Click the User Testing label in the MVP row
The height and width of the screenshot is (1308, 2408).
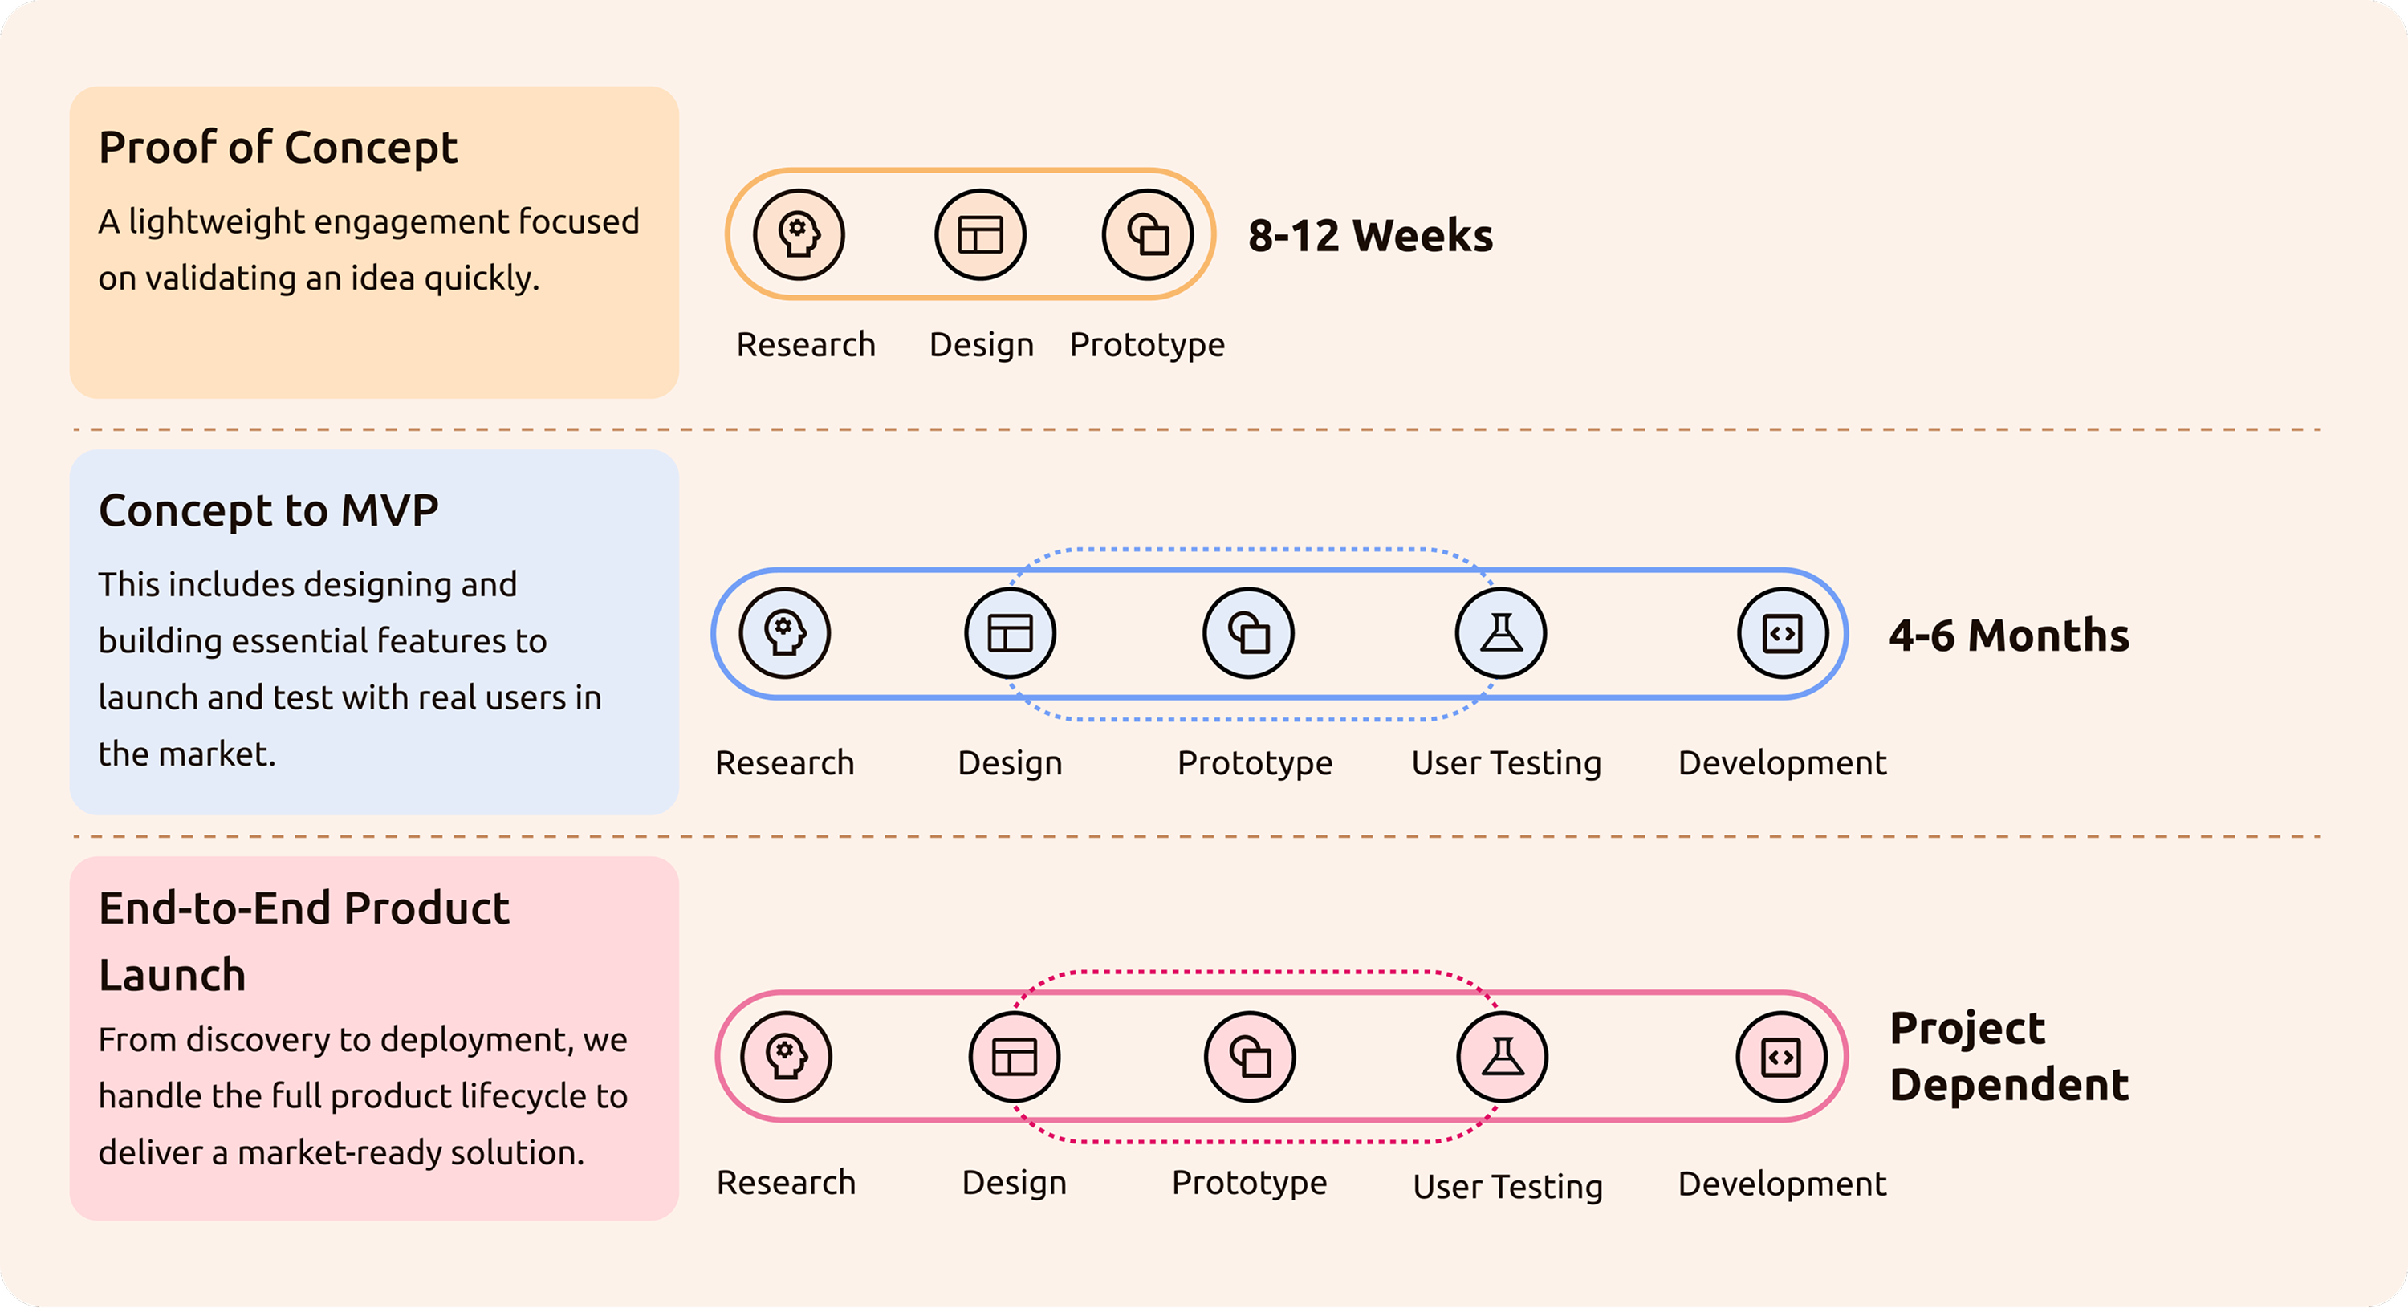1507,763
